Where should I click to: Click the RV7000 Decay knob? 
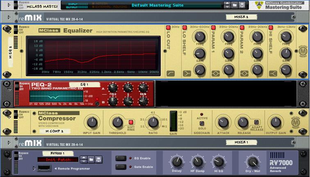[x=177, y=162]
